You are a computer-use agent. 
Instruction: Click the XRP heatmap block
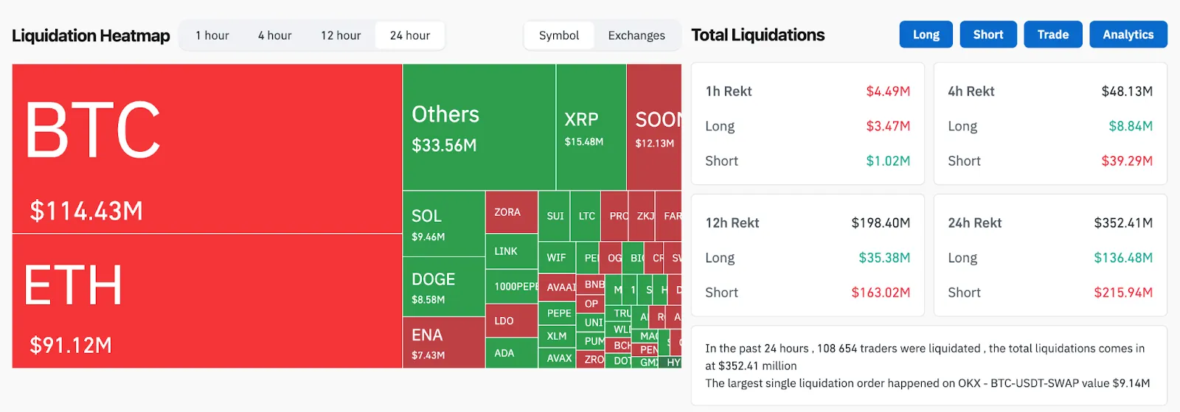pos(591,127)
